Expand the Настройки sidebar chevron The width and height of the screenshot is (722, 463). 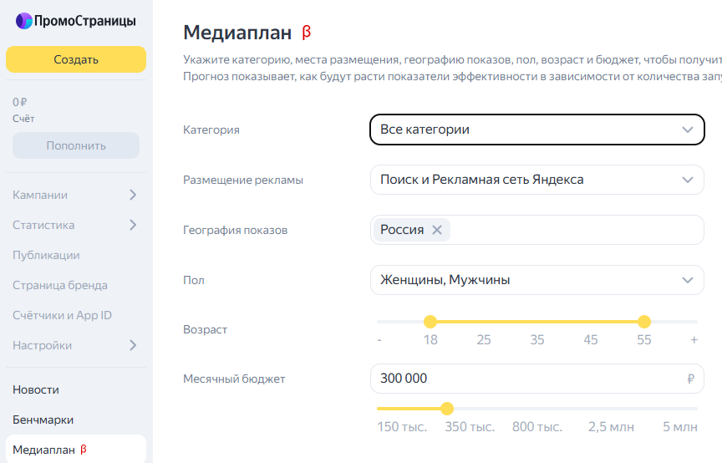tap(133, 345)
